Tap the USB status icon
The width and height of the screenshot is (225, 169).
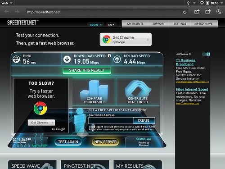[189, 3]
